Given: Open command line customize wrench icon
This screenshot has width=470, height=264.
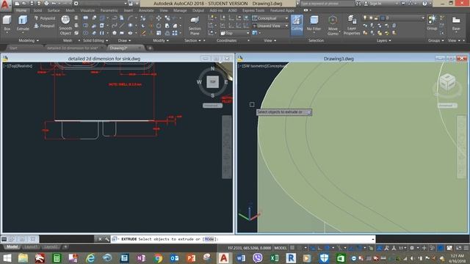Looking at the screenshot, I should [106, 239].
